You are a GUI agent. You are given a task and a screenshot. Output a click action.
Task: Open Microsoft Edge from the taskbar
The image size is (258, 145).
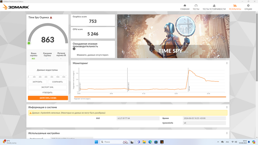tap(150, 142)
